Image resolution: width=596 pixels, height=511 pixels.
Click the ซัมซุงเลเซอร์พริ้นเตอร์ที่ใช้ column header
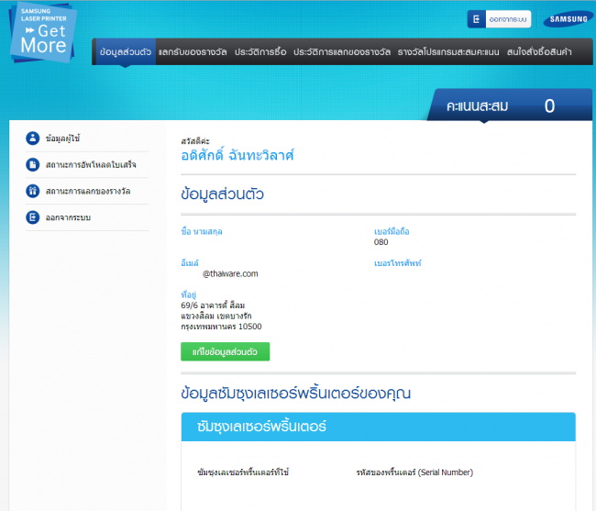pos(243,472)
